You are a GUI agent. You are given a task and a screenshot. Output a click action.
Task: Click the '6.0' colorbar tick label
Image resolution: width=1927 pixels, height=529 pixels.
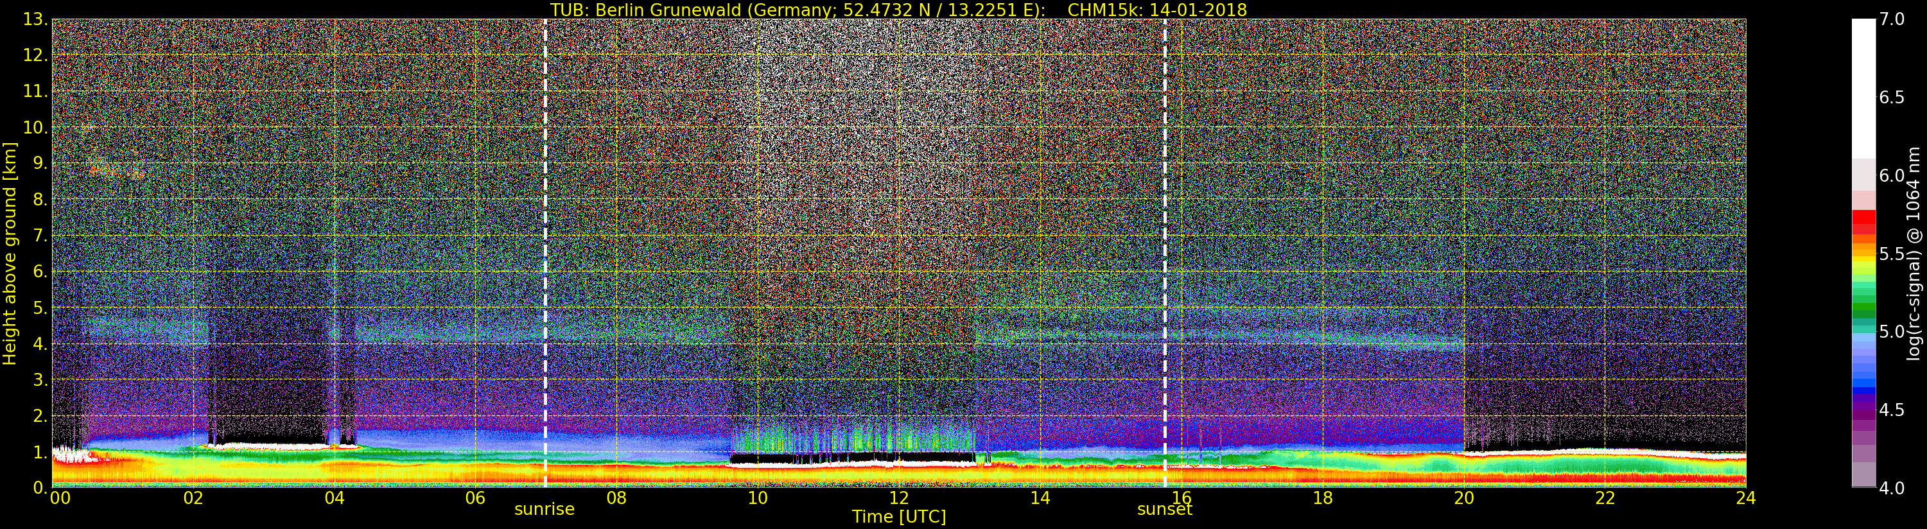1892,176
